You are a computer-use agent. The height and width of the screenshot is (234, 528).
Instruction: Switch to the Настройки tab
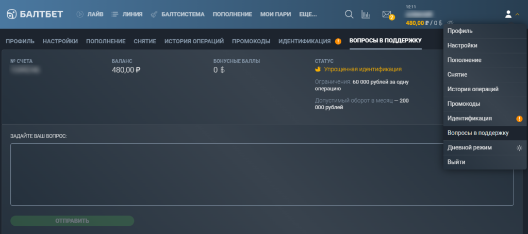(x=60, y=41)
